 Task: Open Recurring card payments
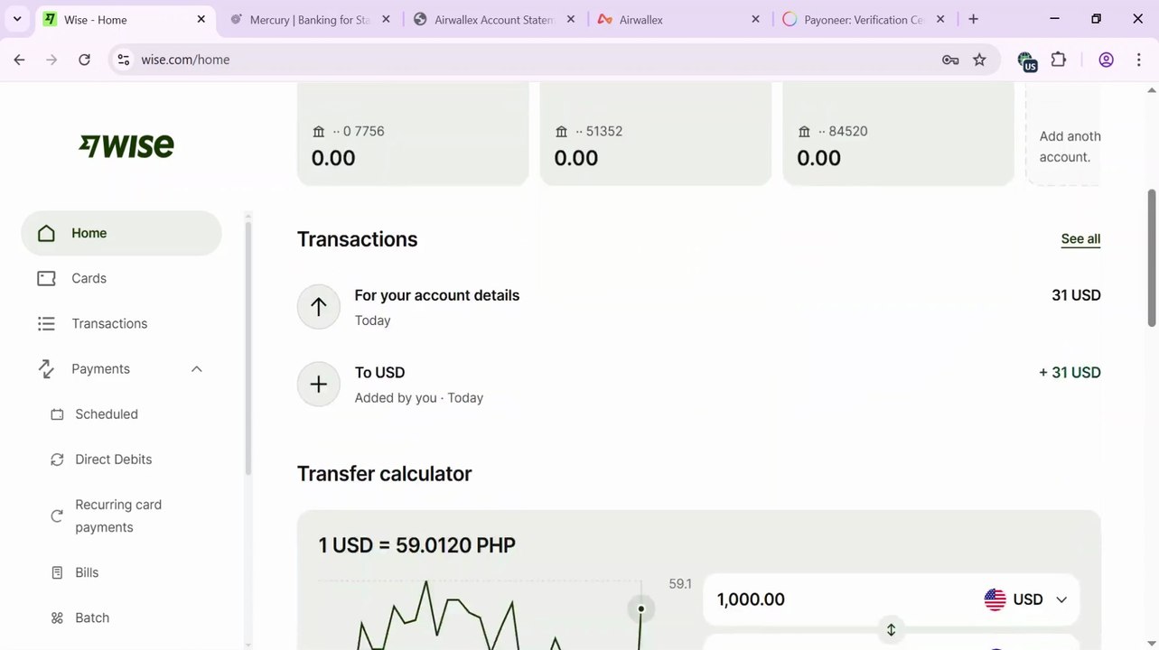tap(118, 515)
